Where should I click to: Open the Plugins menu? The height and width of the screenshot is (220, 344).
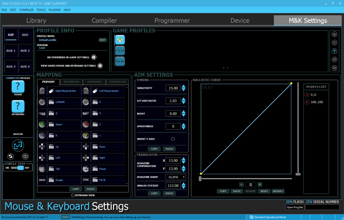[55, 10]
